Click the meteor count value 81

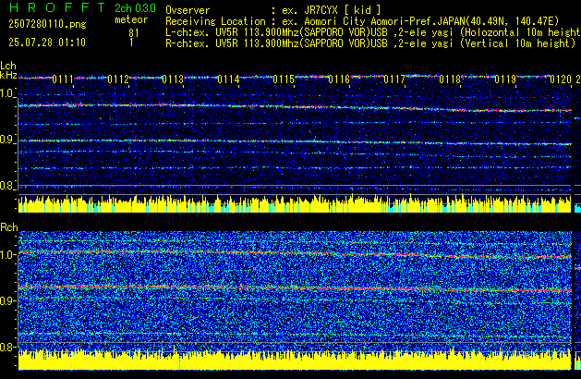134,33
